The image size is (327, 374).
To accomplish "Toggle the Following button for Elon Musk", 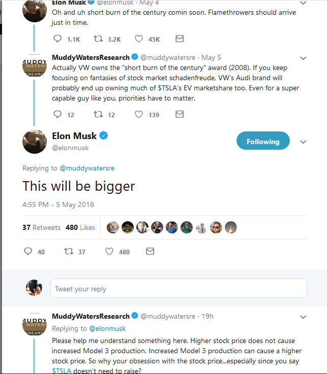I will point(263,142).
